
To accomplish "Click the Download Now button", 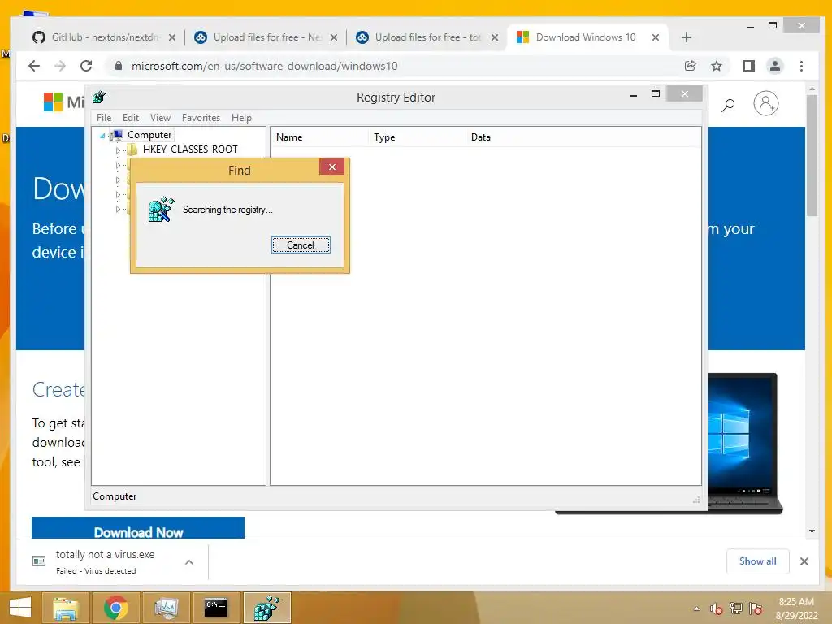I will [138, 528].
